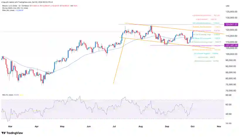Click the 75,000.00 price axis level
This screenshot has width=240, height=137.
pos(231,84)
